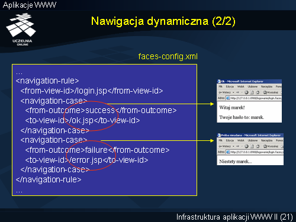Click the Uczelnia Online logo

coord(21,29)
